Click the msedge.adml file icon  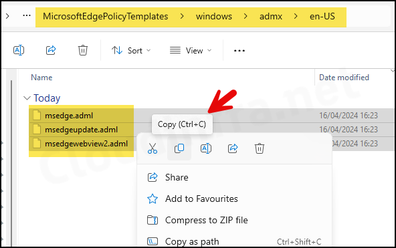tap(37, 115)
